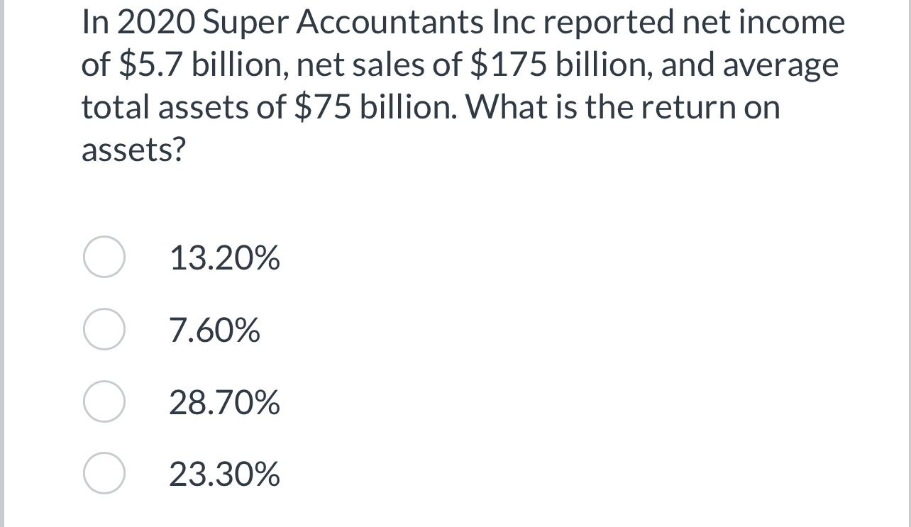Select the radio button for 7.60%

coord(104,329)
